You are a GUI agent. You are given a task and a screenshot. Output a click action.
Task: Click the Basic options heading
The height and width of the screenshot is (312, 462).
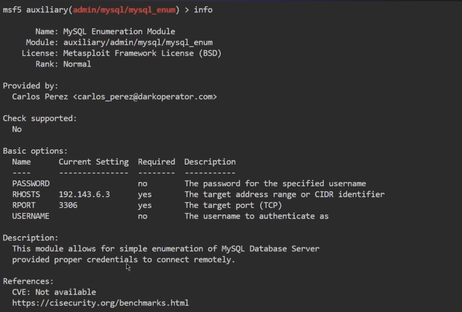point(35,151)
